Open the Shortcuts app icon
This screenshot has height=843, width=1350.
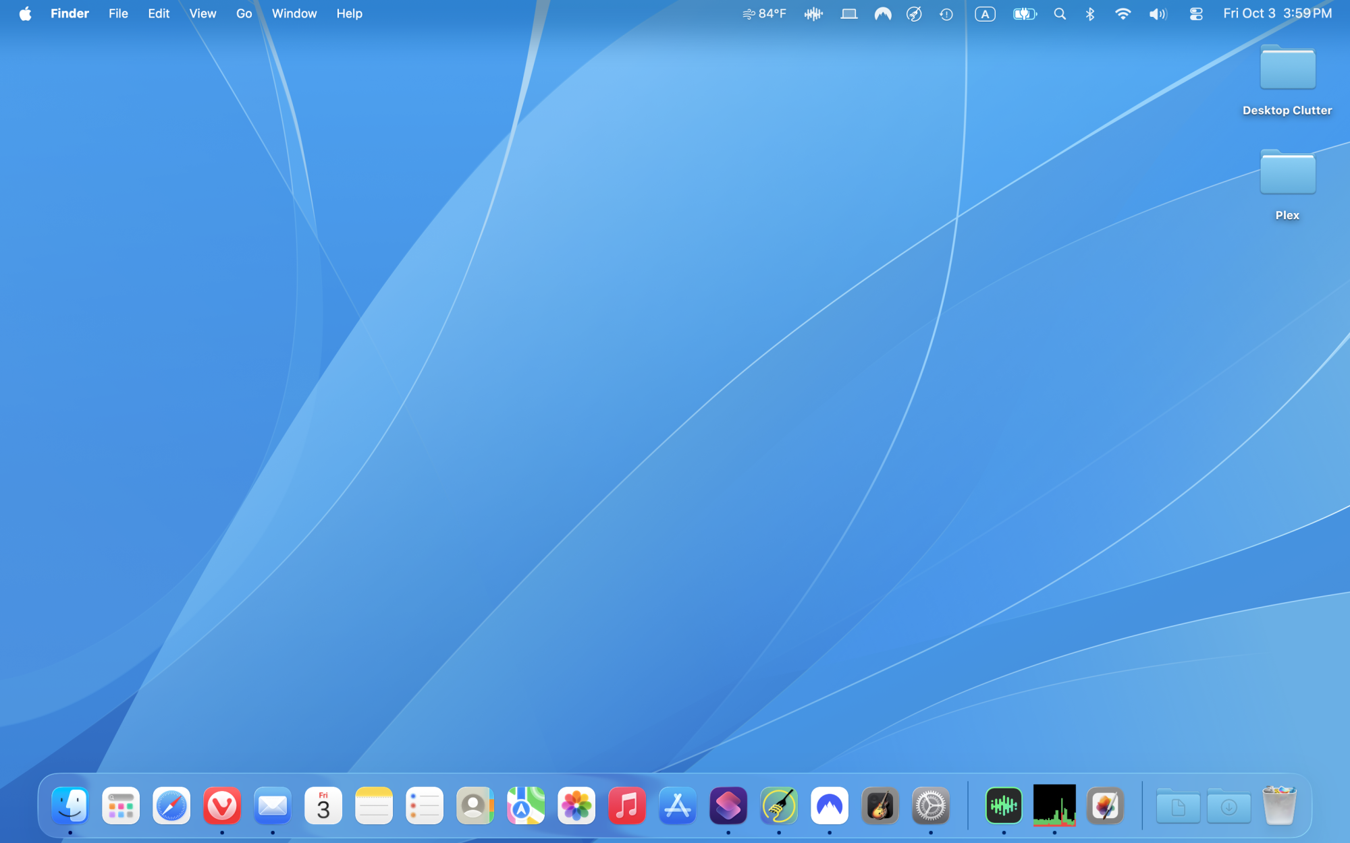coord(728,805)
